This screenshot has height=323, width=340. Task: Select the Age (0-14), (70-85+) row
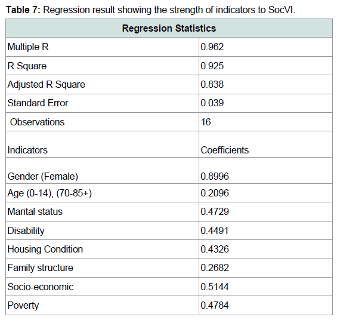click(x=169, y=193)
